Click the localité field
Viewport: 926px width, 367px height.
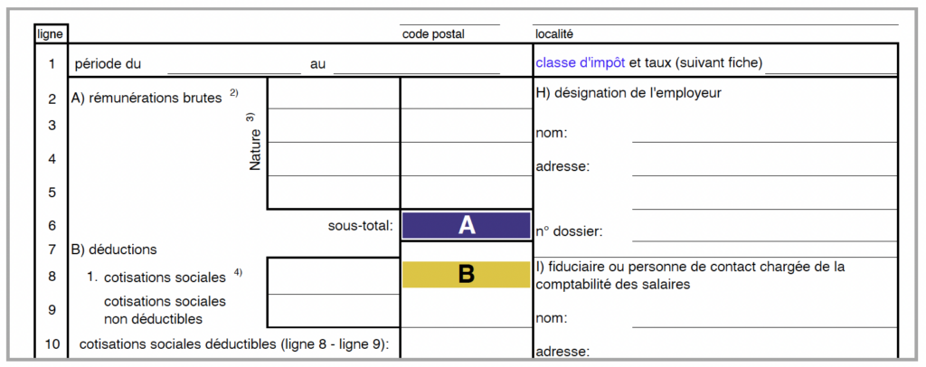coord(714,16)
